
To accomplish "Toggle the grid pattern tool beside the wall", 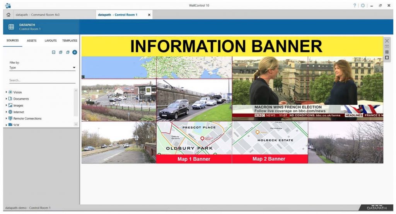I will coord(387,52).
